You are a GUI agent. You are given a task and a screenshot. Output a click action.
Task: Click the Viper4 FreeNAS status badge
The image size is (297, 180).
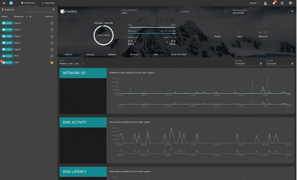pos(7,23)
